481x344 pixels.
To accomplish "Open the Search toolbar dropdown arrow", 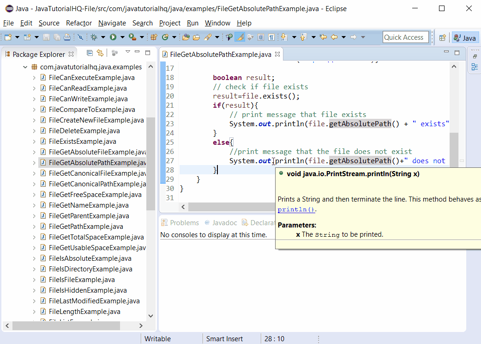I will [x=217, y=37].
